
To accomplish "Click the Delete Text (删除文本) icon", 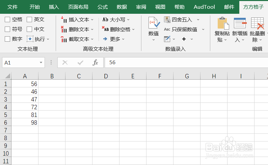I will pos(64,29).
